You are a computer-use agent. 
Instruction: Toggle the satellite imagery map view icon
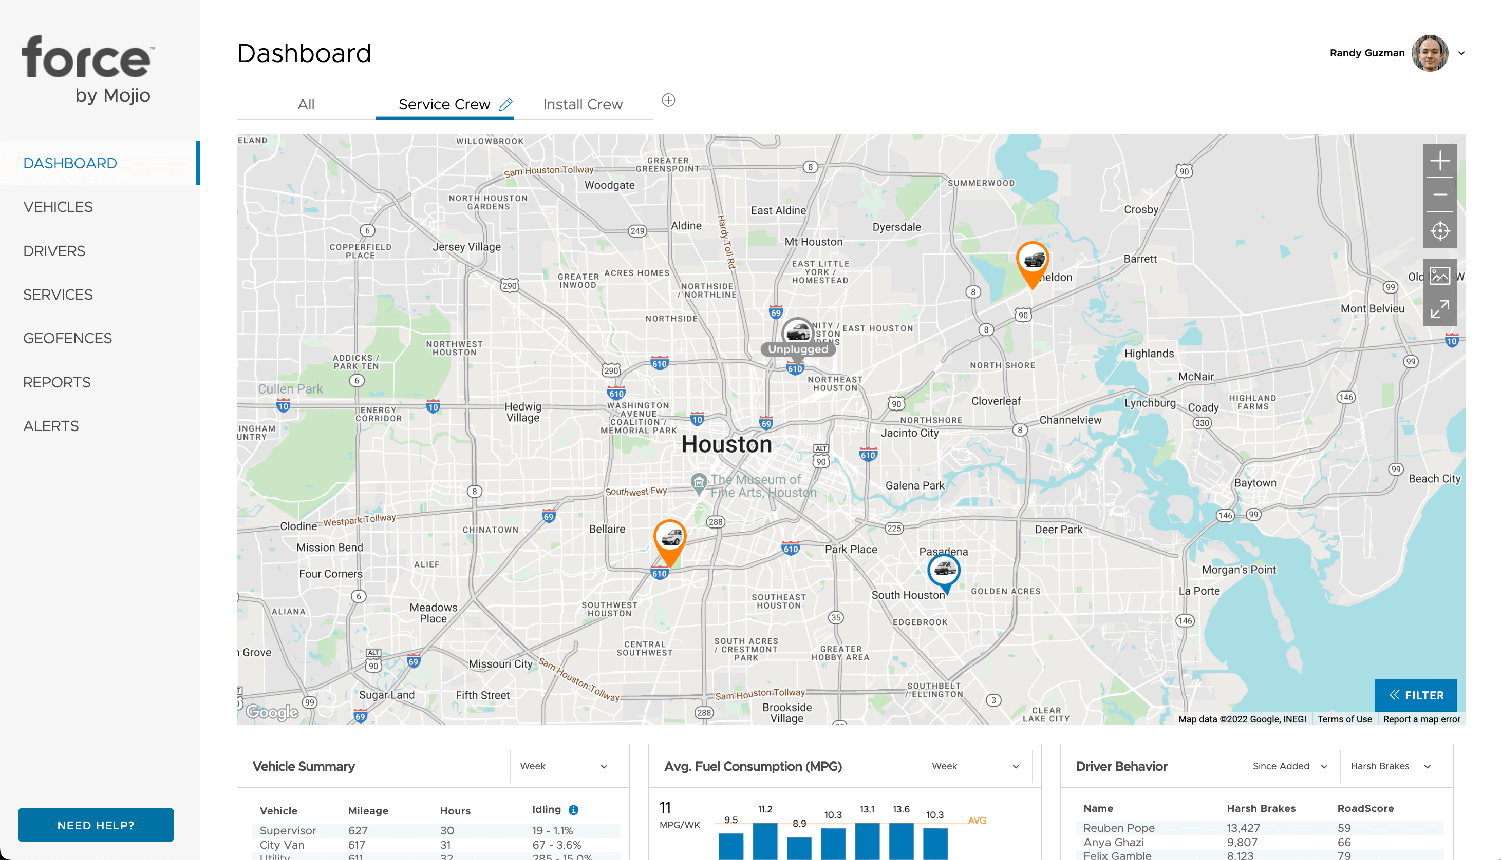[1439, 276]
